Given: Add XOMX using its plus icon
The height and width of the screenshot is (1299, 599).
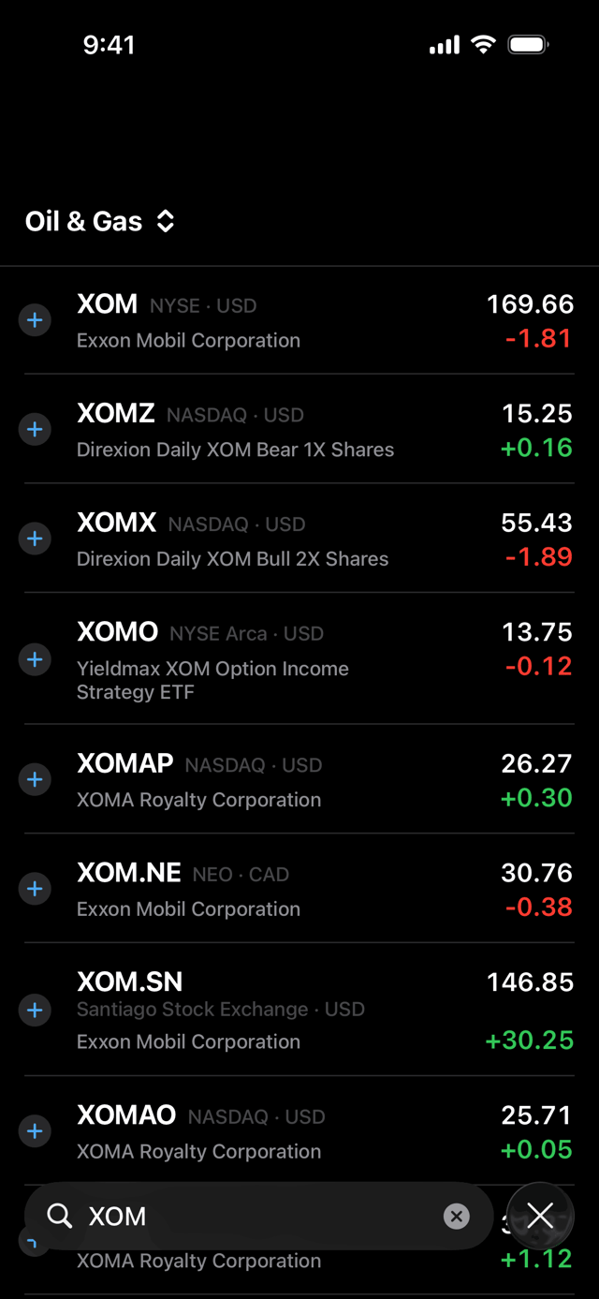Looking at the screenshot, I should pyautogui.click(x=35, y=539).
